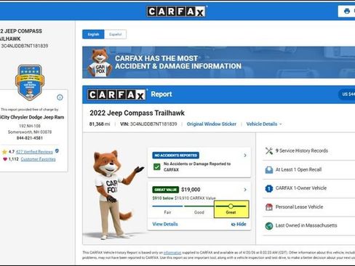355x266 pixels.
Task: Switch to the English language tab
Action: click(x=93, y=34)
